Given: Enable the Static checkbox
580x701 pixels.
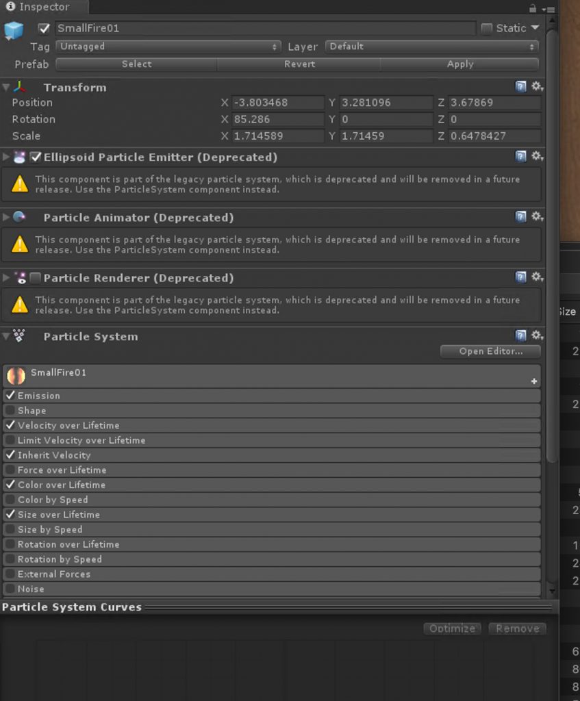Looking at the screenshot, I should 487,28.
